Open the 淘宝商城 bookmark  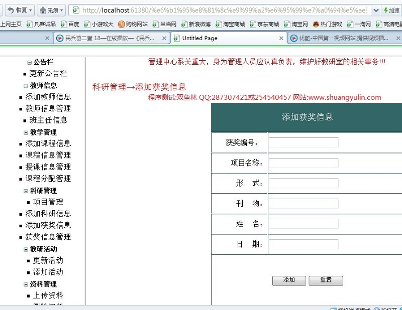230,24
